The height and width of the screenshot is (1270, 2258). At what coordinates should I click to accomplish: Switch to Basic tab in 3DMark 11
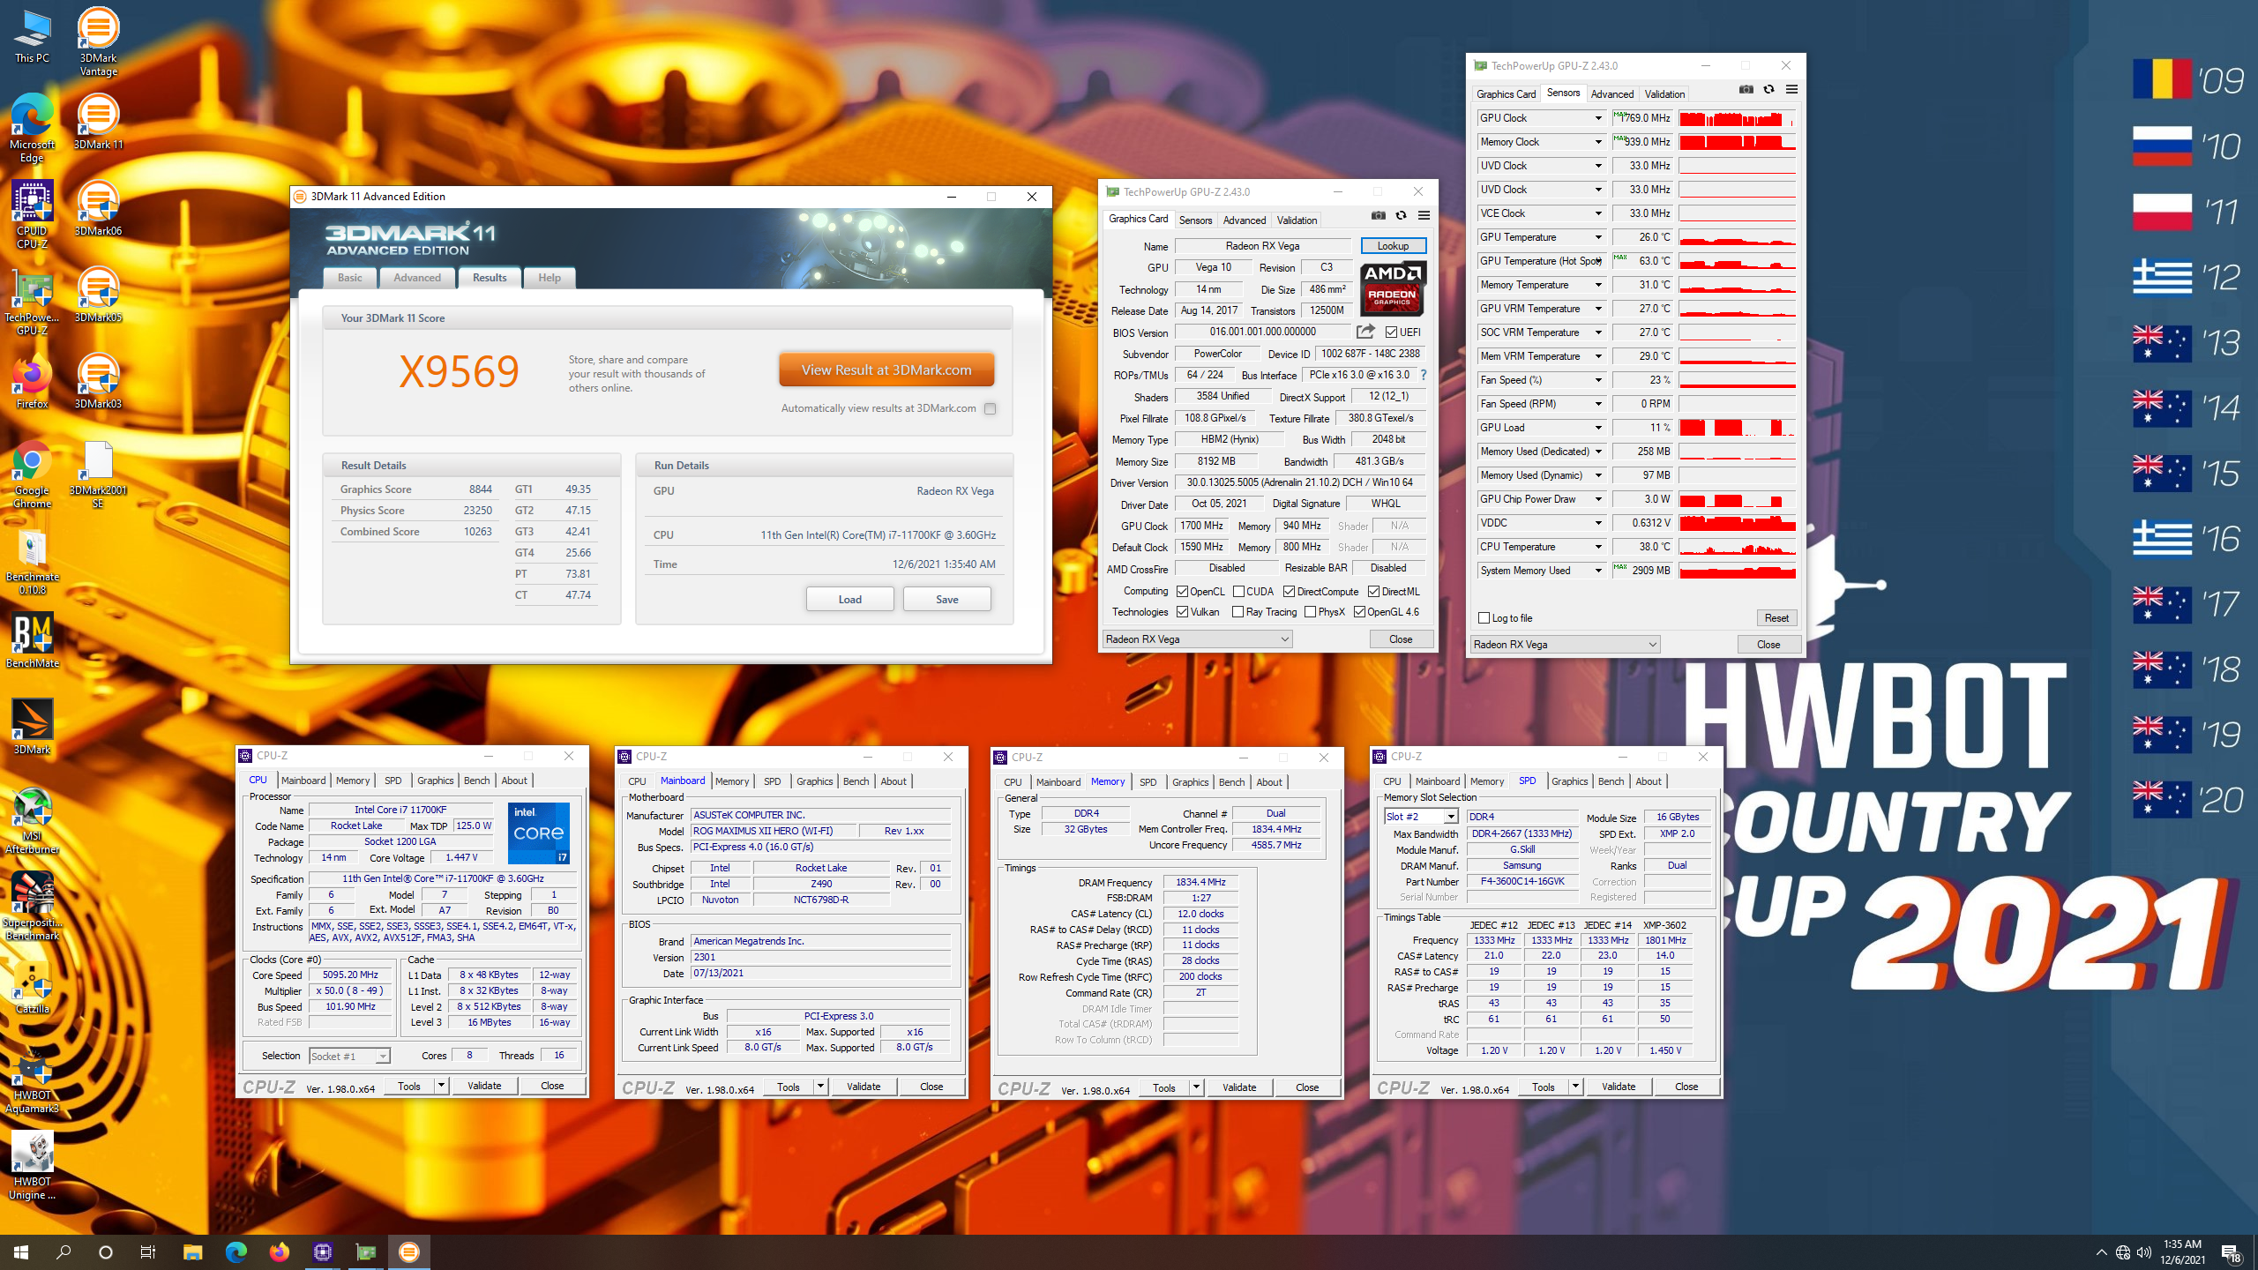[x=349, y=278]
